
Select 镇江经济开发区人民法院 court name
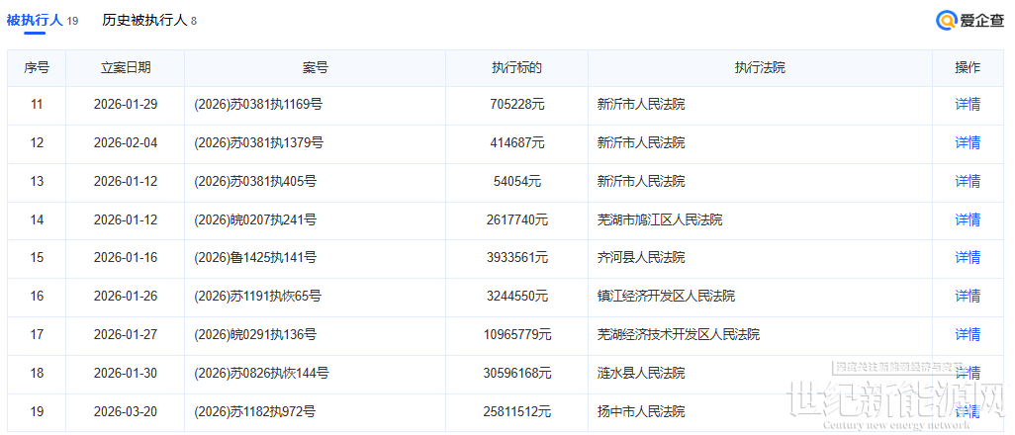(x=666, y=297)
